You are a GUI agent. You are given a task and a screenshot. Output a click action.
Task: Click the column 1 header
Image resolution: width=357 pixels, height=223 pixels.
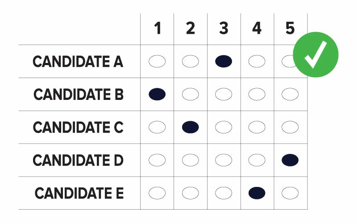(157, 29)
